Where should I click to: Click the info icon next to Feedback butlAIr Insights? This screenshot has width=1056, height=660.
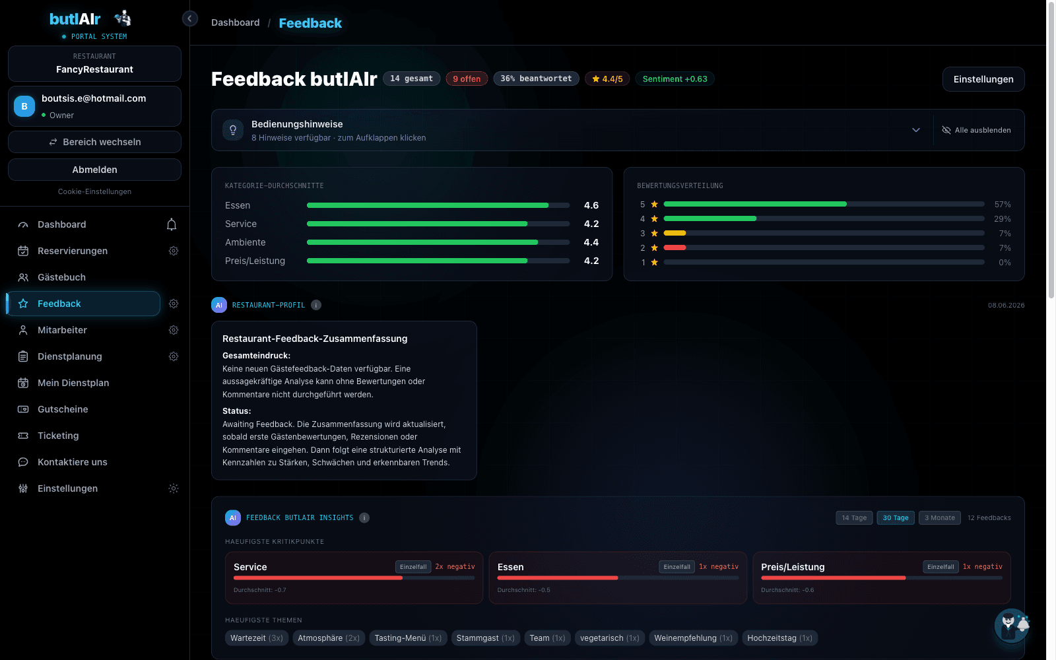(x=364, y=518)
